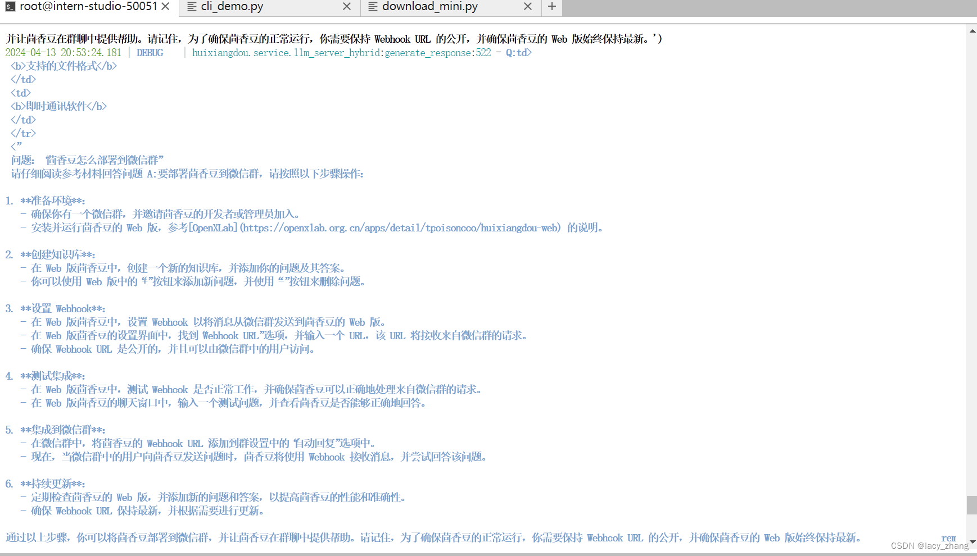This screenshot has width=977, height=556.
Task: Click the final summary line '通过以上步骤'
Action: pos(433,538)
